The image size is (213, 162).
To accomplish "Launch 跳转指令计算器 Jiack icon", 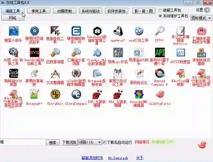I will 14,74.
